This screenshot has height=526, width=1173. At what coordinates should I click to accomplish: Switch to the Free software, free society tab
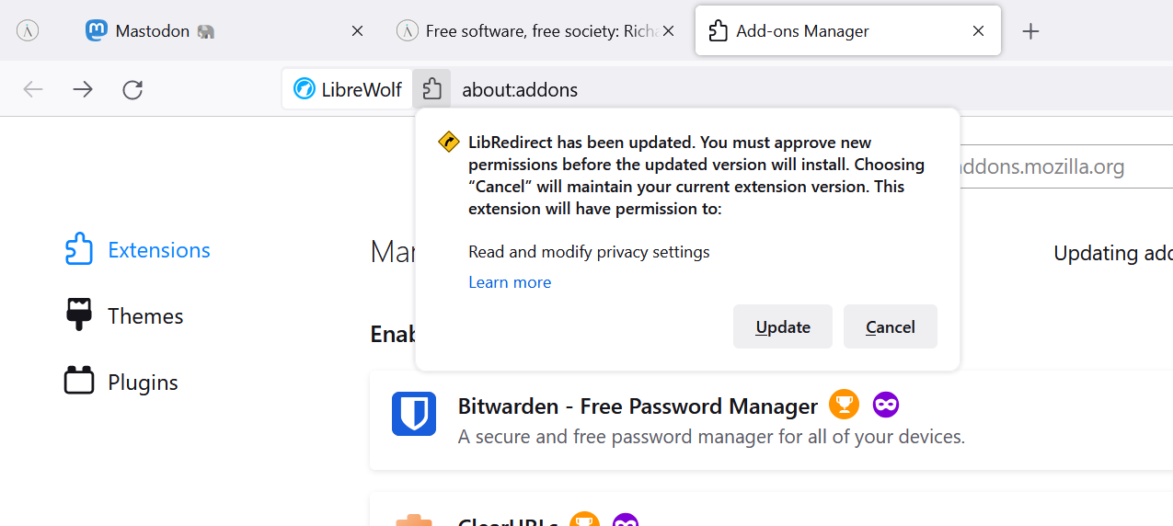click(x=529, y=31)
